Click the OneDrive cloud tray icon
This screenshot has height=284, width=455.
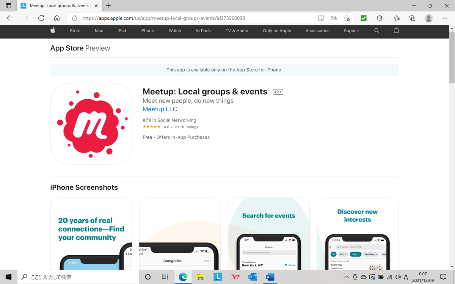click(364, 277)
